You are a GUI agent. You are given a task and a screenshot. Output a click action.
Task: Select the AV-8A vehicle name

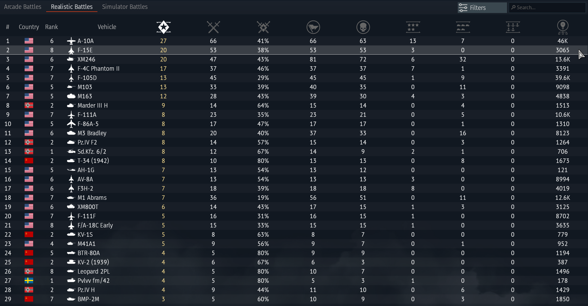pos(85,179)
